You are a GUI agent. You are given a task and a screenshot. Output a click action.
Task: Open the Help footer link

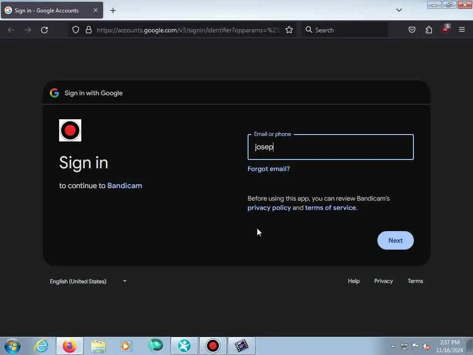(353, 281)
